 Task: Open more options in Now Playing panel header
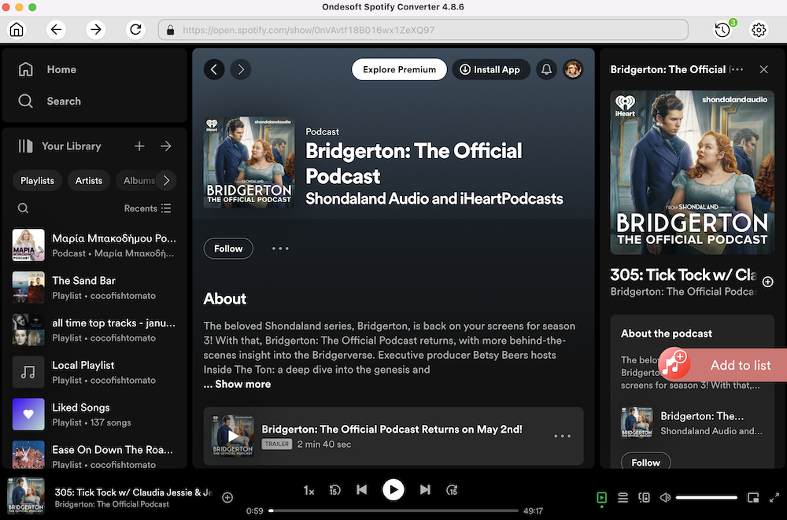click(737, 69)
